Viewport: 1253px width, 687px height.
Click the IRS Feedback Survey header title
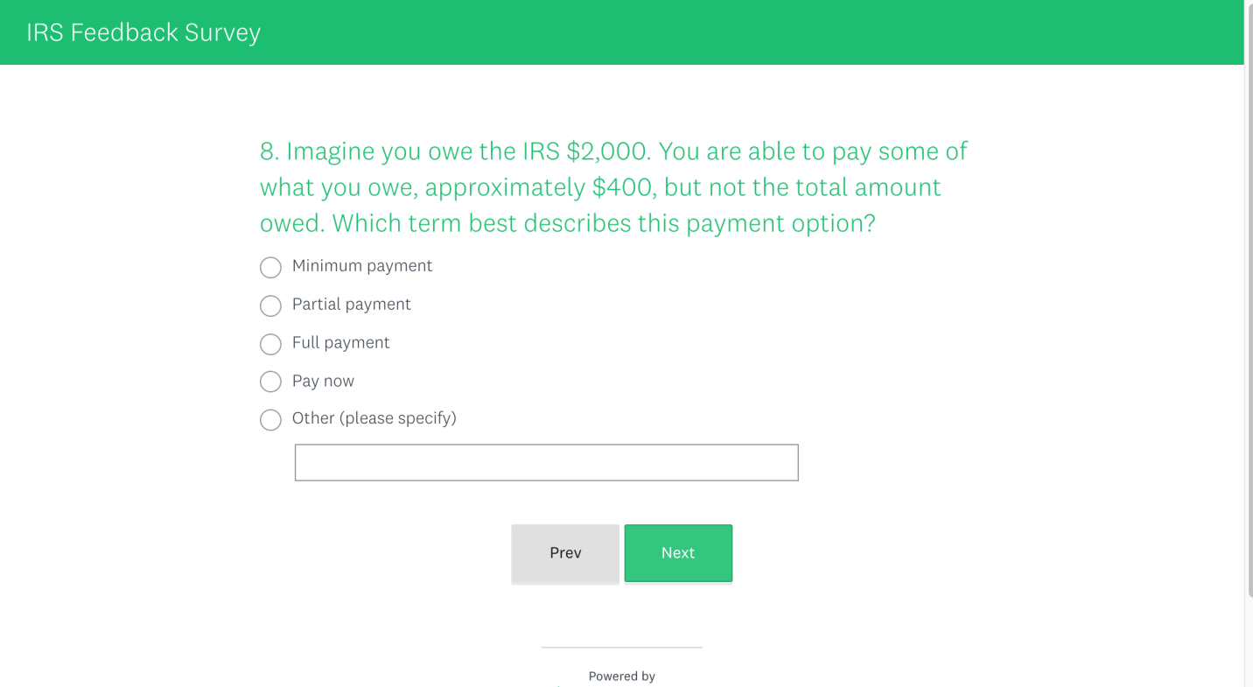(143, 32)
